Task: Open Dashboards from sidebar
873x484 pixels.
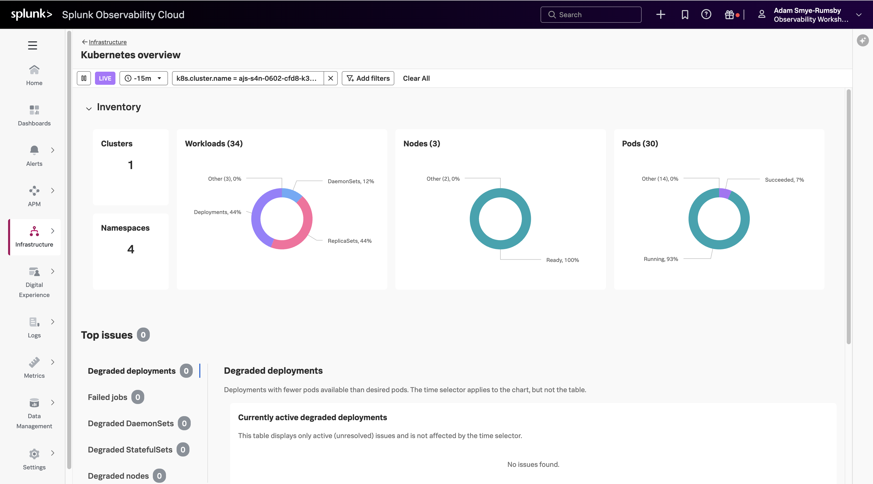Action: [x=34, y=116]
